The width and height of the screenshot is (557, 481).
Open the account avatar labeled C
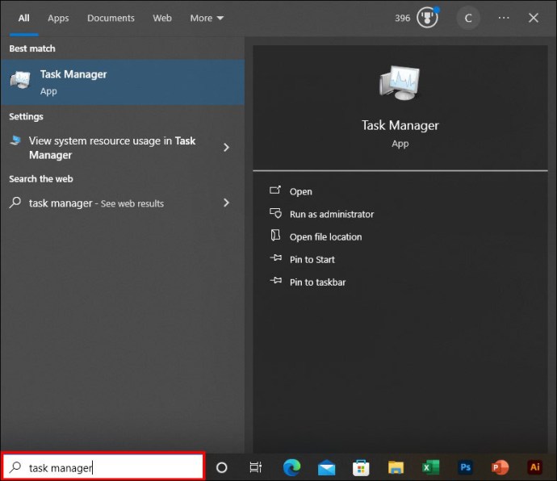click(x=468, y=18)
